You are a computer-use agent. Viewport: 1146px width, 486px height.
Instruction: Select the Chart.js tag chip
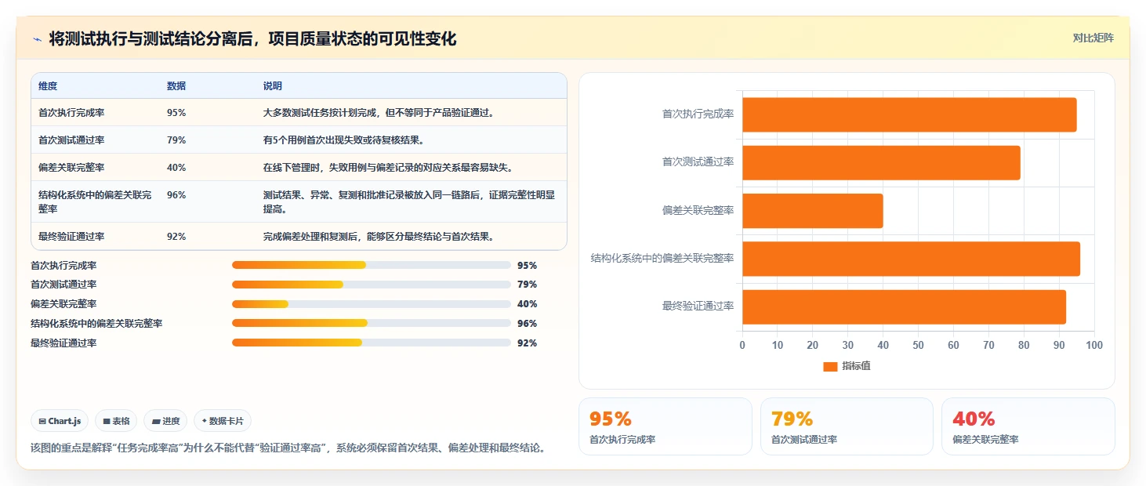[x=60, y=421]
